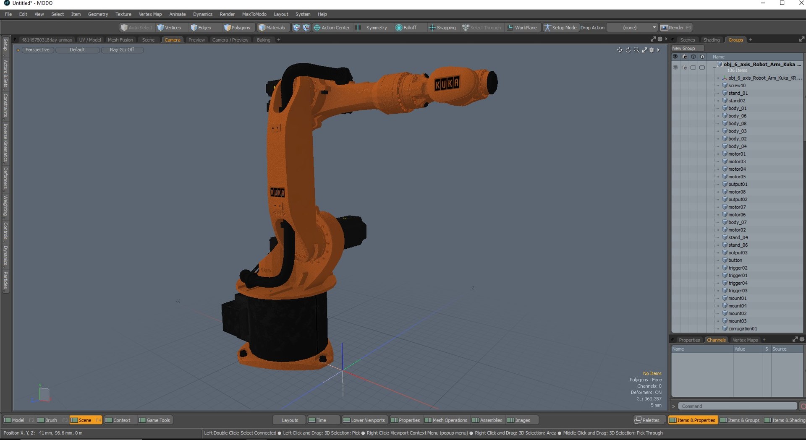Image resolution: width=806 pixels, height=440 pixels.
Task: Toggle the Mesh Operations palette
Action: click(x=446, y=420)
